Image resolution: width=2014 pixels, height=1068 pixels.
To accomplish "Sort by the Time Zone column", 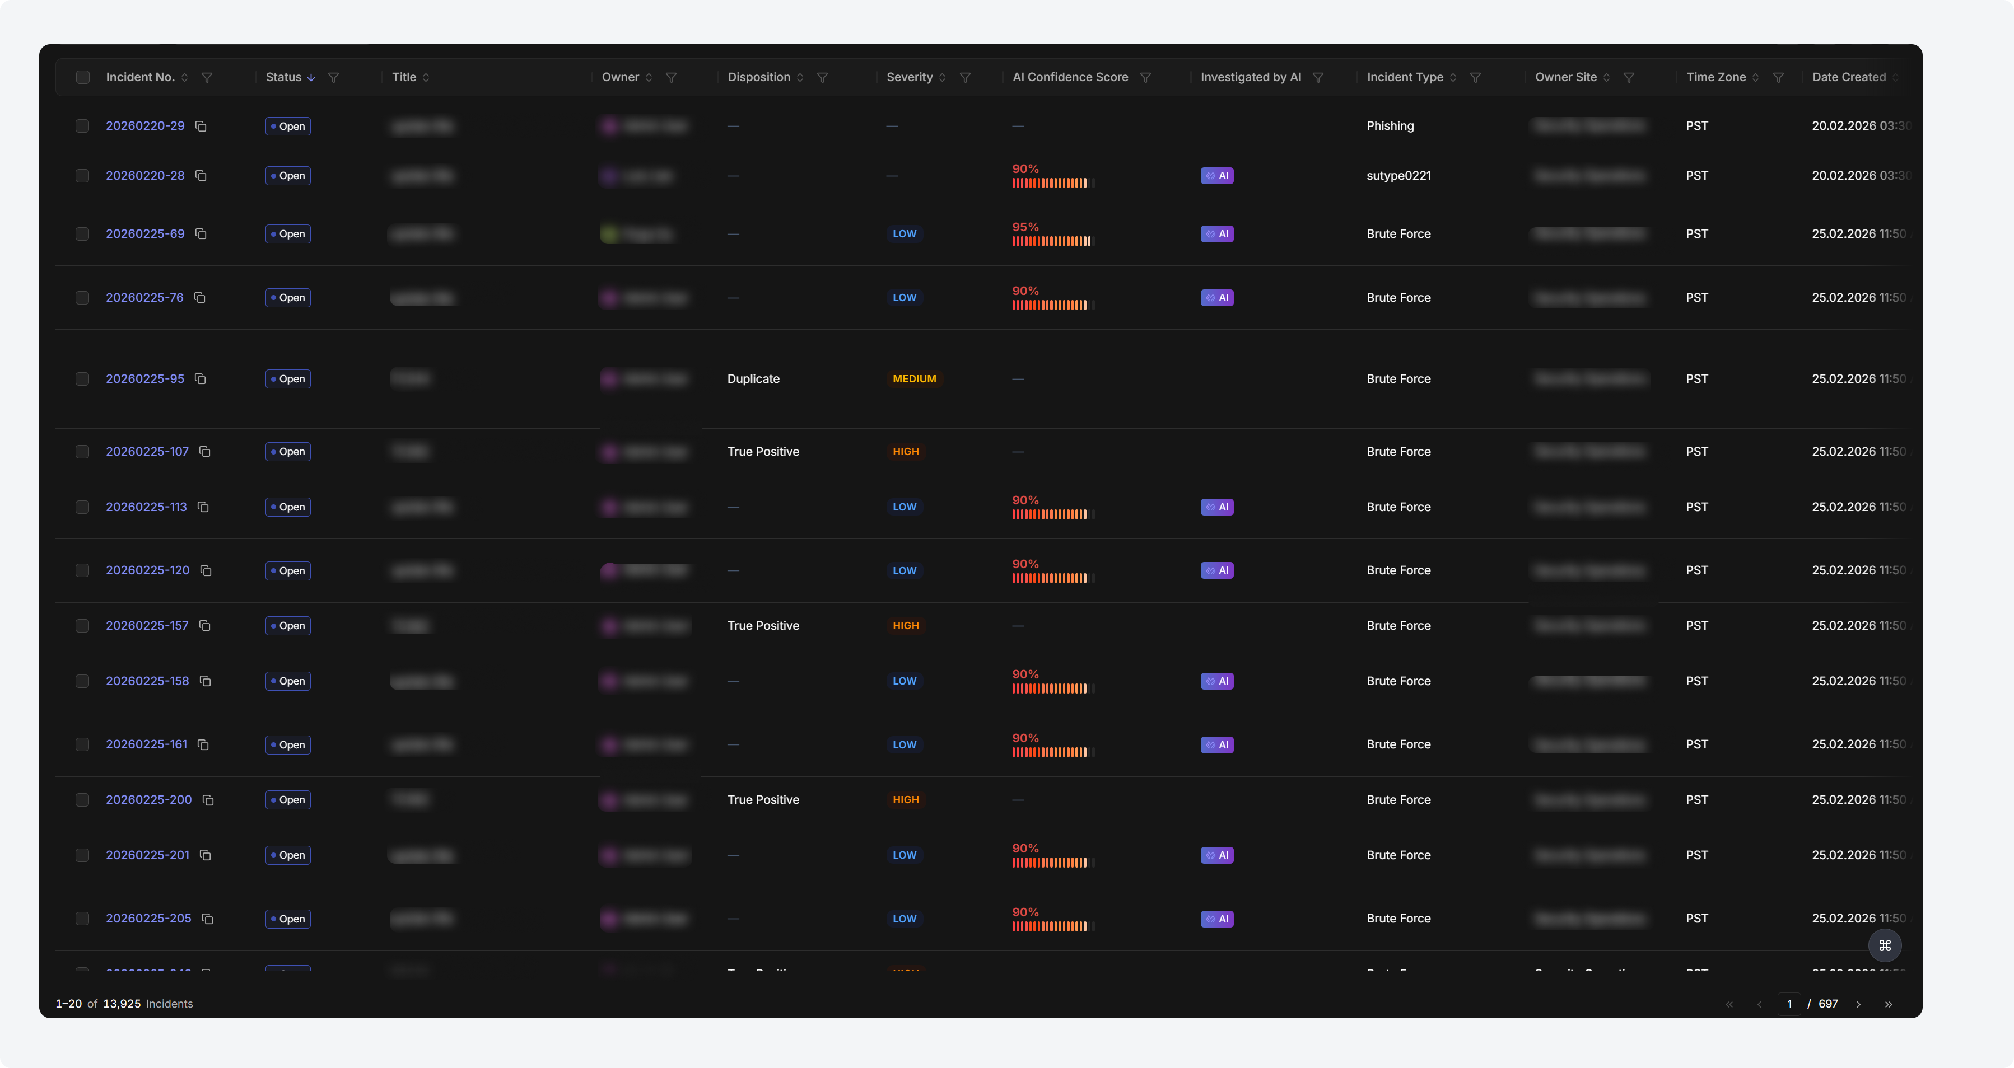I will point(1755,77).
